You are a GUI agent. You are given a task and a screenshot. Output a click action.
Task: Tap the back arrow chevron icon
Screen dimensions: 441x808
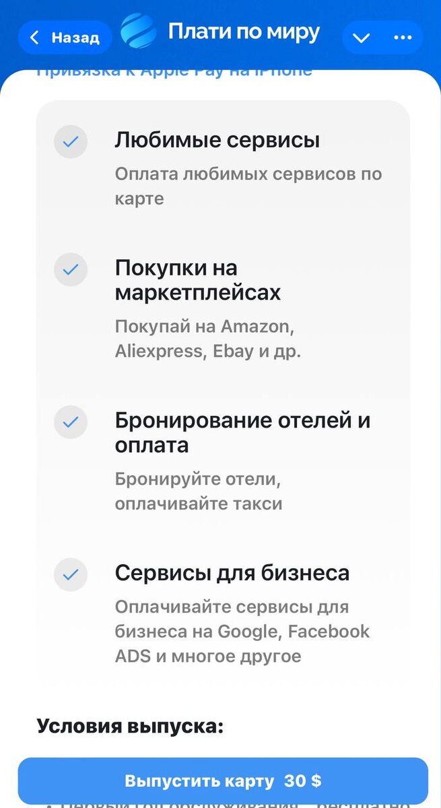coord(34,37)
